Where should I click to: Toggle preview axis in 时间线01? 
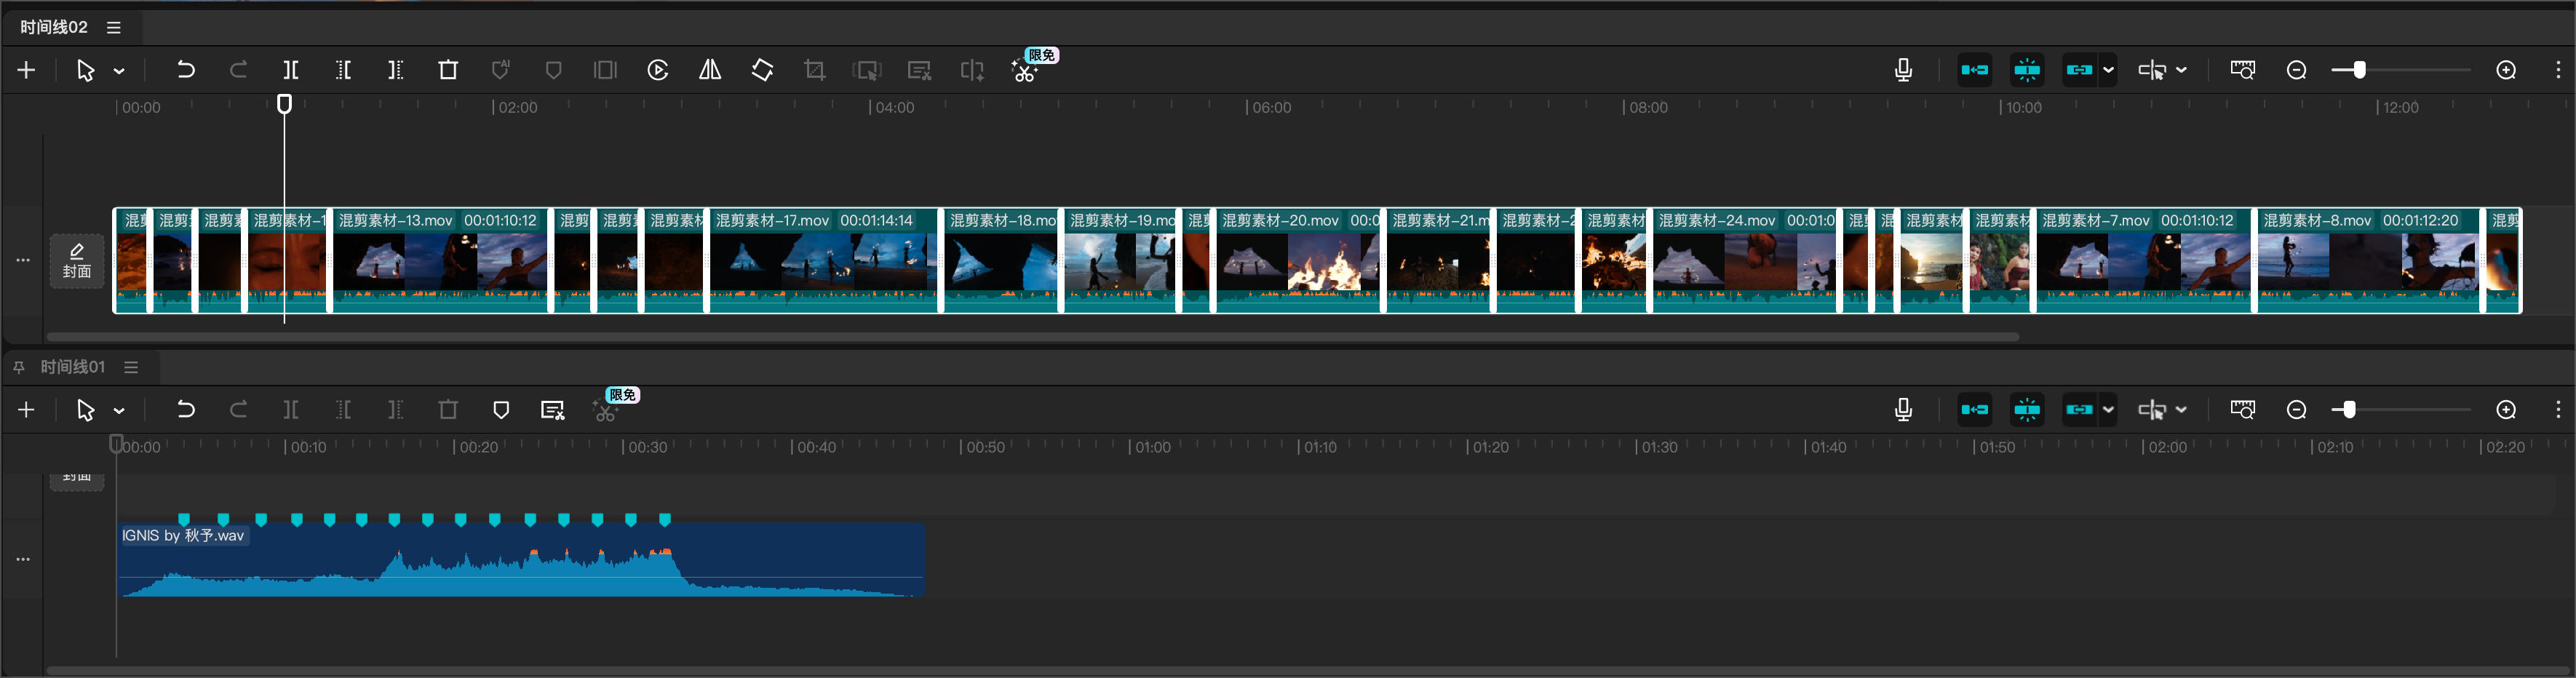(x=2152, y=410)
